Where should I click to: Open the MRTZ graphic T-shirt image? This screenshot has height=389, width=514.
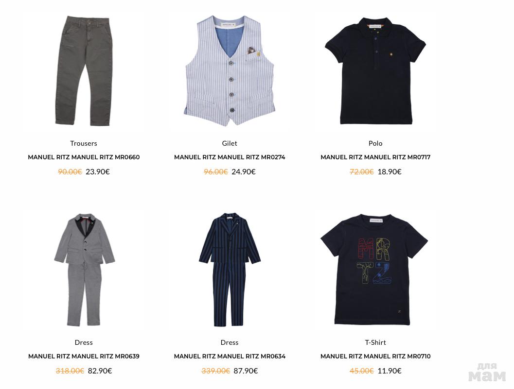375,270
